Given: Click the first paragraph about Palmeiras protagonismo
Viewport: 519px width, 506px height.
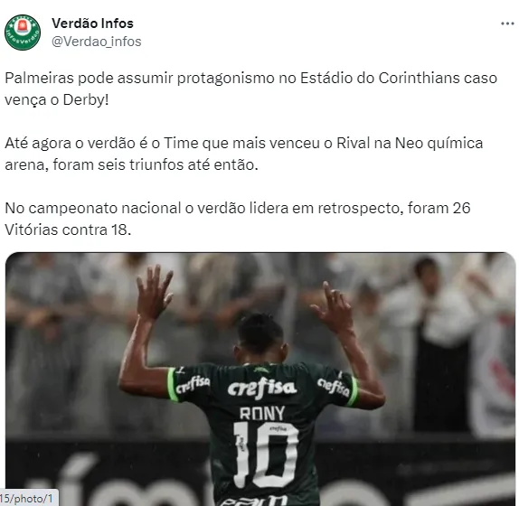Looking at the screenshot, I should tap(250, 89).
